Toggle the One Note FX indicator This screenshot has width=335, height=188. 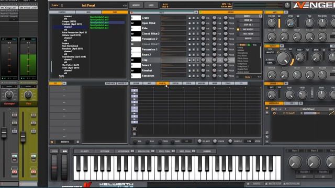(238, 29)
